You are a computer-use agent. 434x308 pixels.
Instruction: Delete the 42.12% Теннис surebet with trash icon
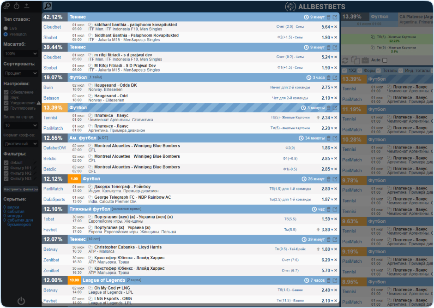(328, 17)
